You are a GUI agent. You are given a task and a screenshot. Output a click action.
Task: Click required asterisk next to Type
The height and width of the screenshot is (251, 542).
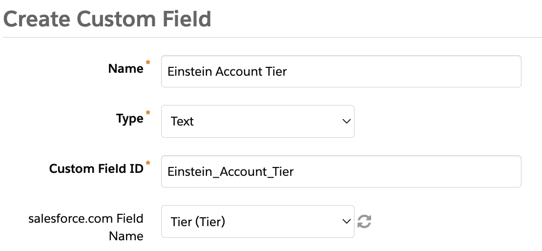click(x=148, y=114)
